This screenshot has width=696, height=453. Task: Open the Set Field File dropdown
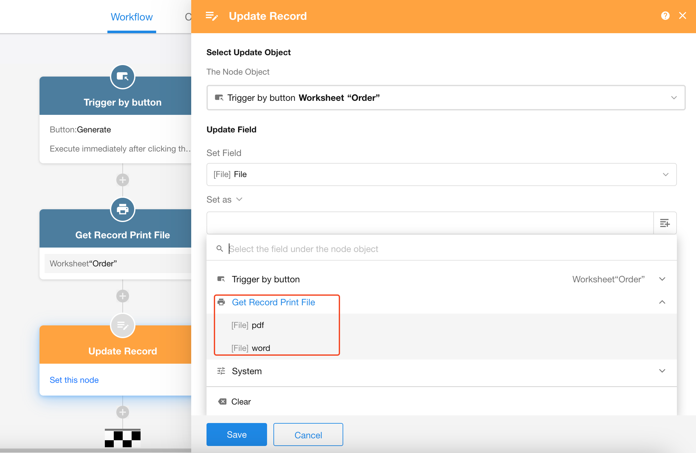tap(441, 175)
